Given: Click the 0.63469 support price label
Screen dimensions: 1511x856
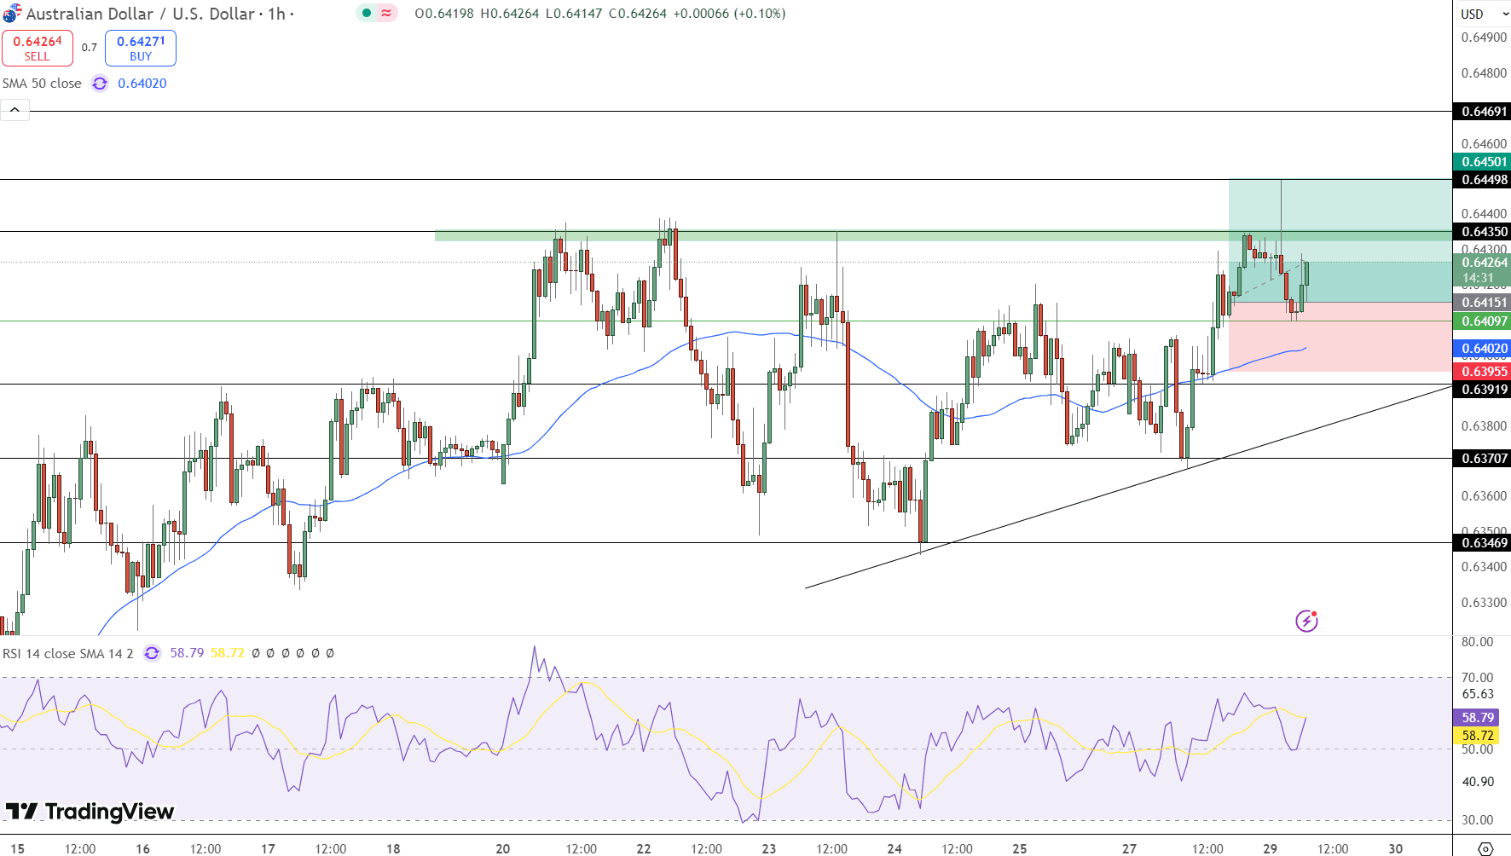Looking at the screenshot, I should click(x=1484, y=543).
